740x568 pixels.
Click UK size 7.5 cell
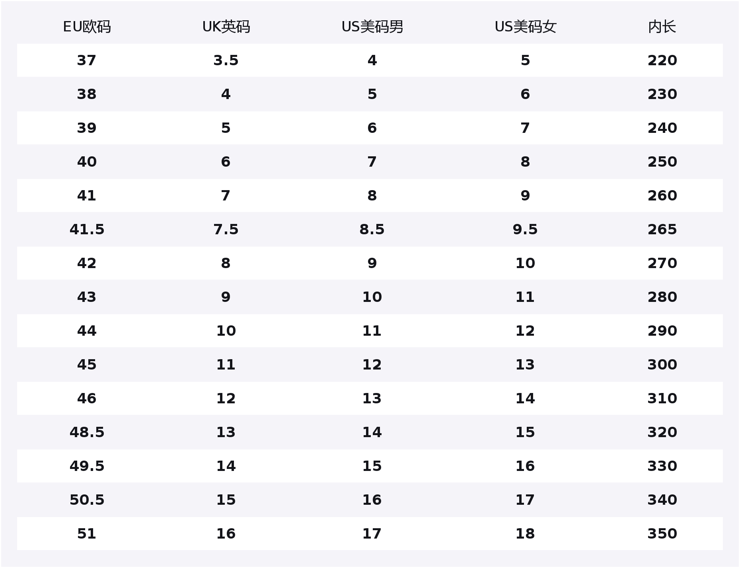tap(226, 230)
